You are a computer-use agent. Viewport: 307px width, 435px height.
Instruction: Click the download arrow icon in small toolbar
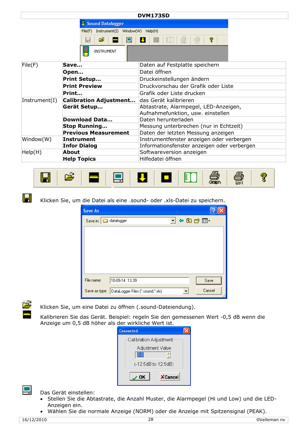coord(143,40)
